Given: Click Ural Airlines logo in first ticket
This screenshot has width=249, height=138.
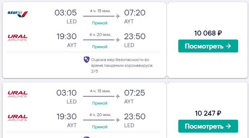Looking at the screenshot, I should click(18, 38).
